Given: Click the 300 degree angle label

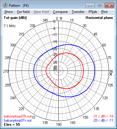Looking at the screenshot, I should click(13, 45).
